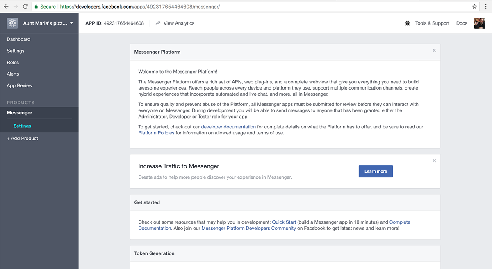This screenshot has height=269, width=492.
Task: Open the user profile avatar
Action: [x=479, y=23]
